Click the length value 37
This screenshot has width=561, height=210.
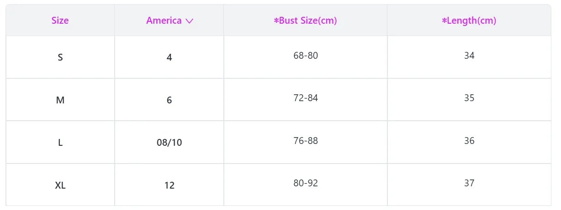click(x=469, y=183)
